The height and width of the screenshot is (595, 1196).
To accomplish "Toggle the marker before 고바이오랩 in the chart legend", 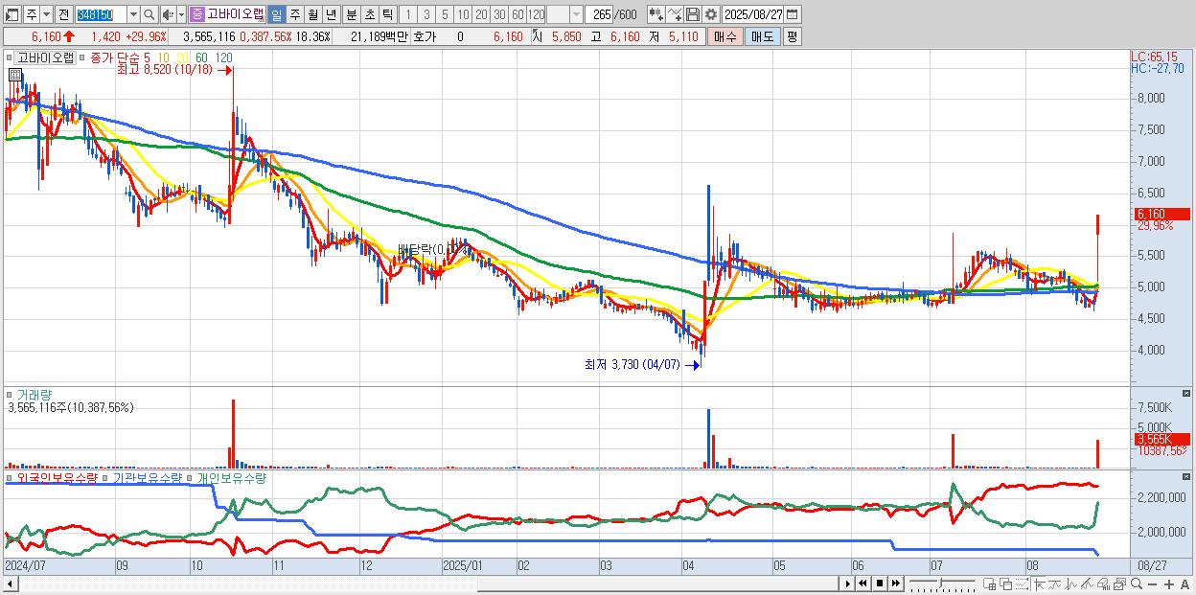I will click(x=9, y=57).
